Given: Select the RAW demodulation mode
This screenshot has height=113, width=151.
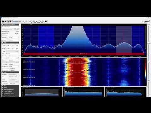Looking at the screenshot, I should point(16,48).
